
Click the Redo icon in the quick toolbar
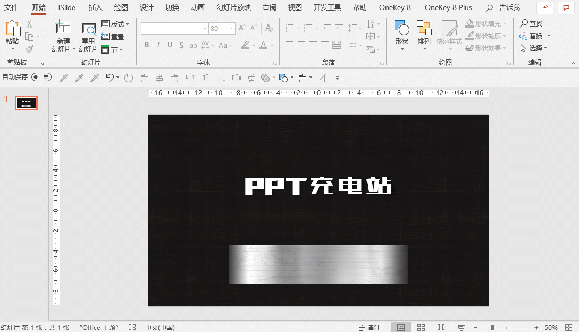click(x=129, y=78)
